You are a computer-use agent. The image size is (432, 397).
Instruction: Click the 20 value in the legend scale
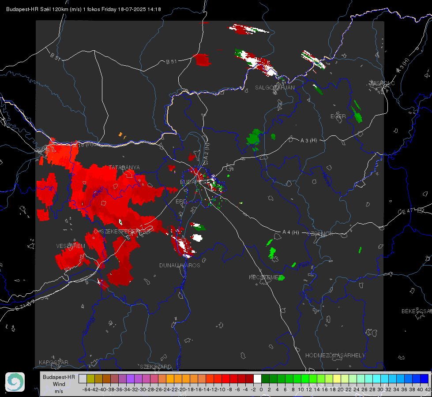(x=341, y=390)
